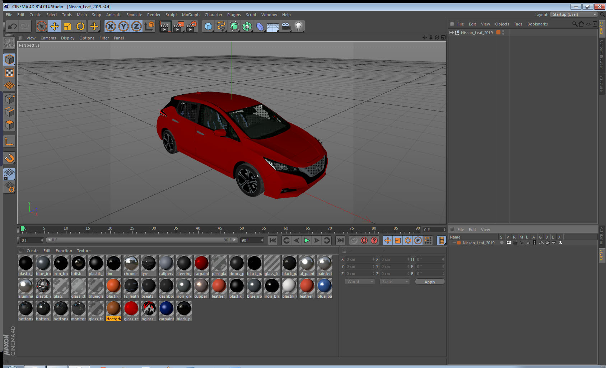The image size is (606, 368).
Task: Open the spline tools icon
Action: (221, 26)
